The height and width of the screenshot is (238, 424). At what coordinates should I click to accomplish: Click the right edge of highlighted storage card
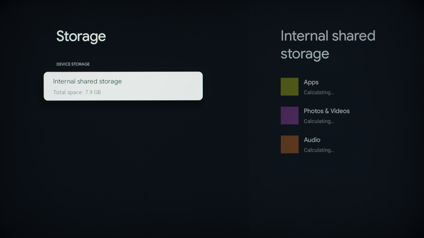tap(199, 86)
